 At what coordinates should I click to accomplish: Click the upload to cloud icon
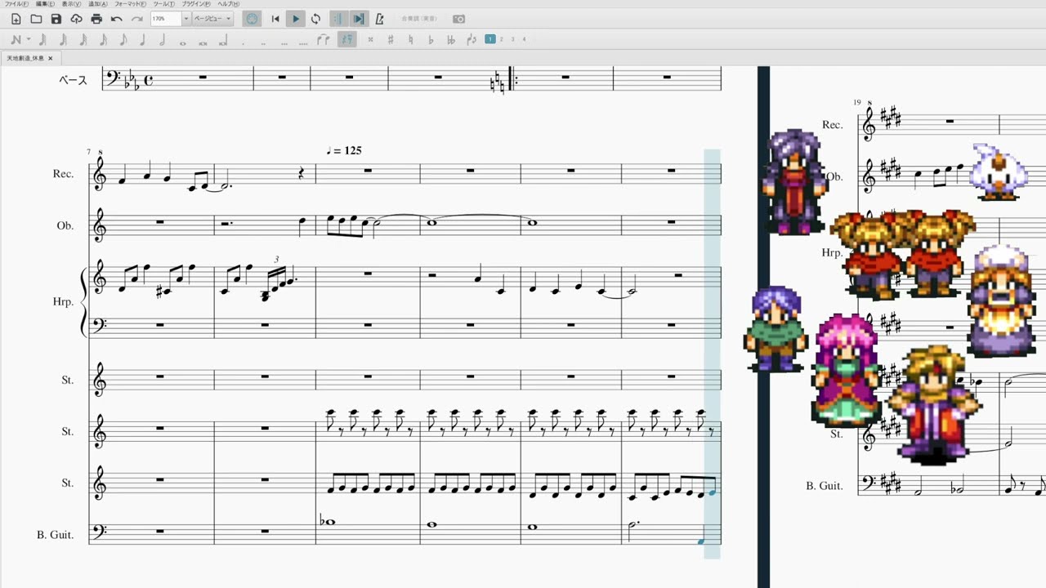click(76, 19)
